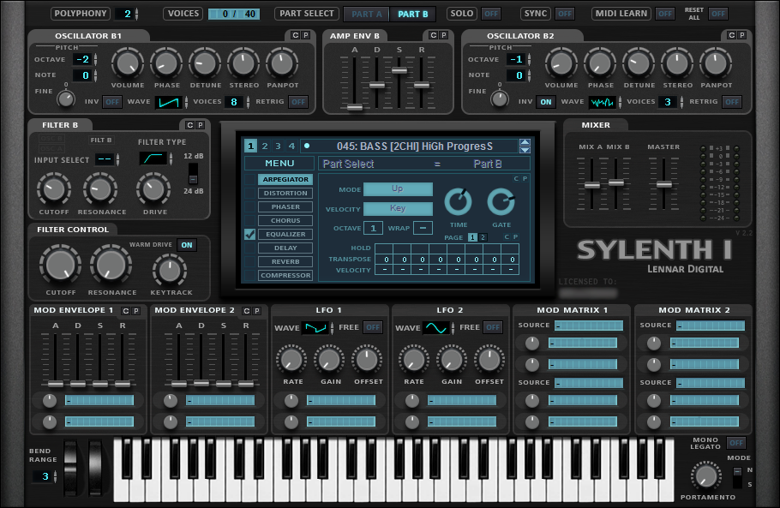Click Oscillator B1 Detune knob

[205, 64]
